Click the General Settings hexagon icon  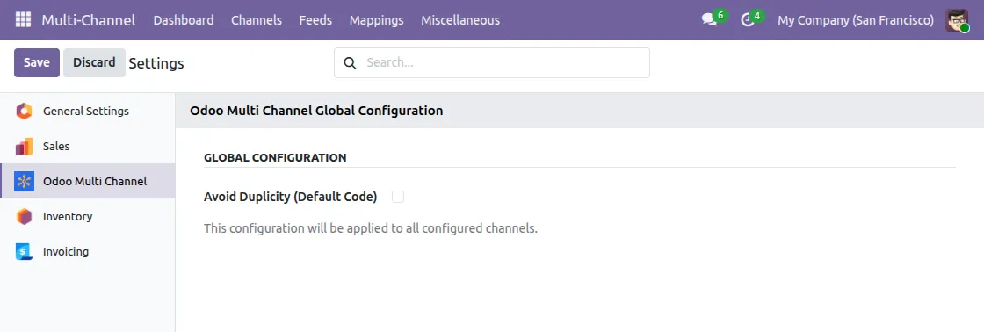click(24, 111)
